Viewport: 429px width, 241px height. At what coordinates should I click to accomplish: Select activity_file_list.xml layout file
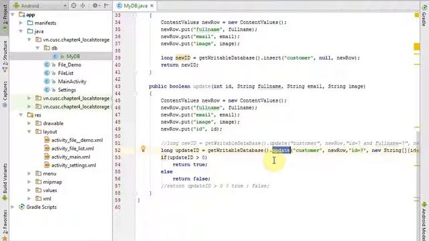[x=73, y=149]
